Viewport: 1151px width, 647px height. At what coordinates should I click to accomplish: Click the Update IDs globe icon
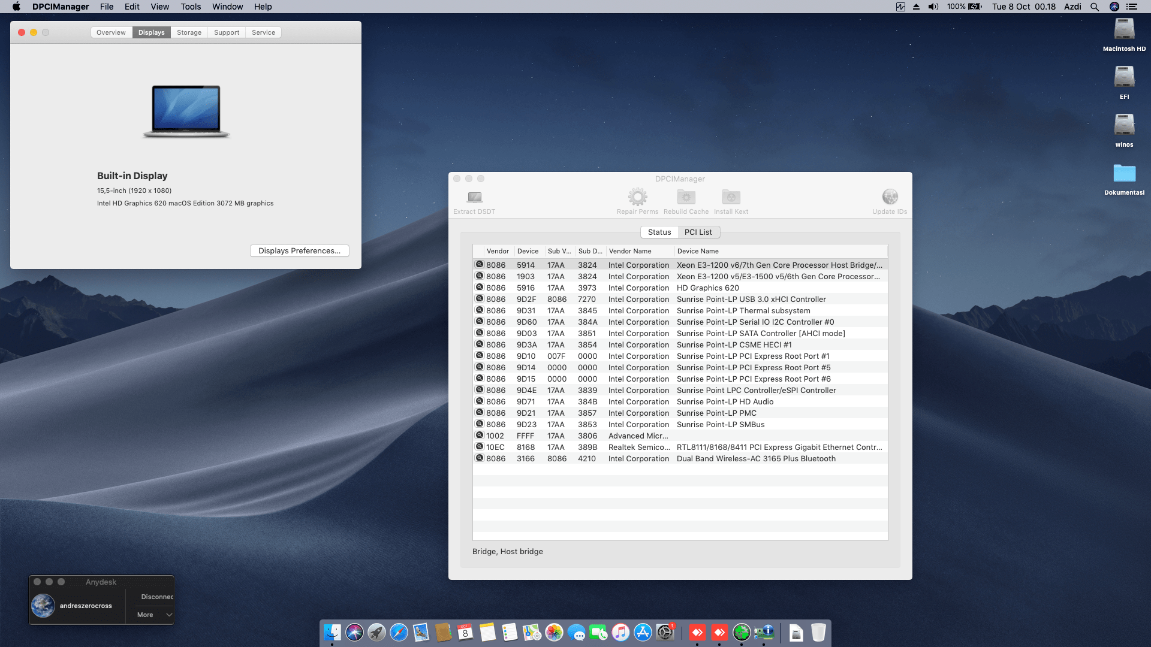tap(890, 197)
